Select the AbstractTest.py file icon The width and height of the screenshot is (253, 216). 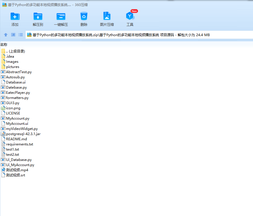click(x=3, y=72)
